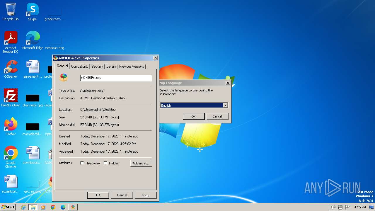The image size is (375, 211).
Task: Click the Advanced... attributes button
Action: 141,163
